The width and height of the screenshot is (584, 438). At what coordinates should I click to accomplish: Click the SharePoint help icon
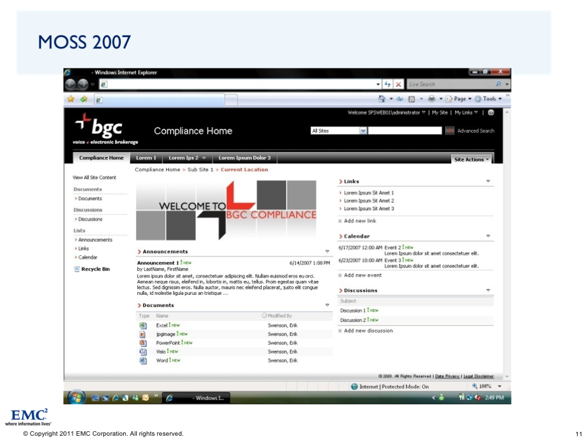click(x=491, y=112)
